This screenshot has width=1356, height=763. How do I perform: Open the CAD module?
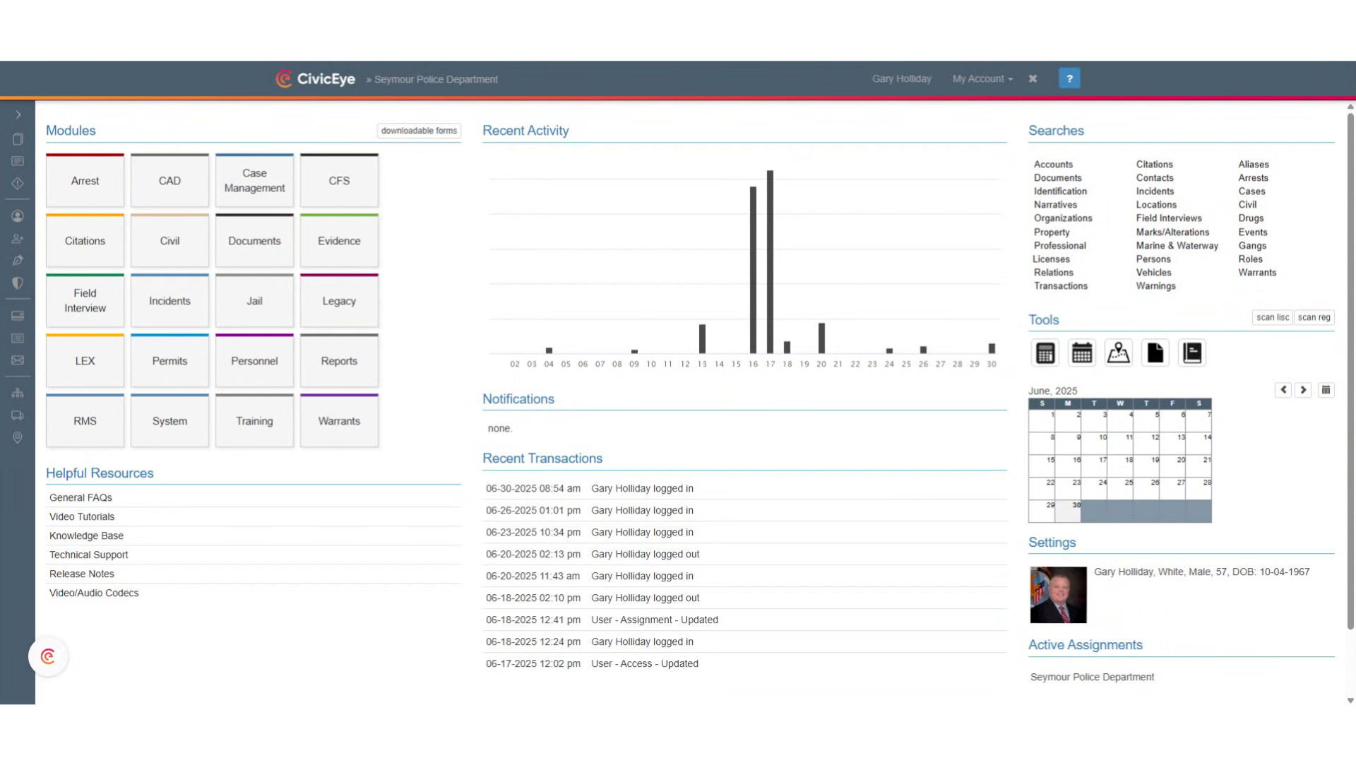(x=169, y=181)
